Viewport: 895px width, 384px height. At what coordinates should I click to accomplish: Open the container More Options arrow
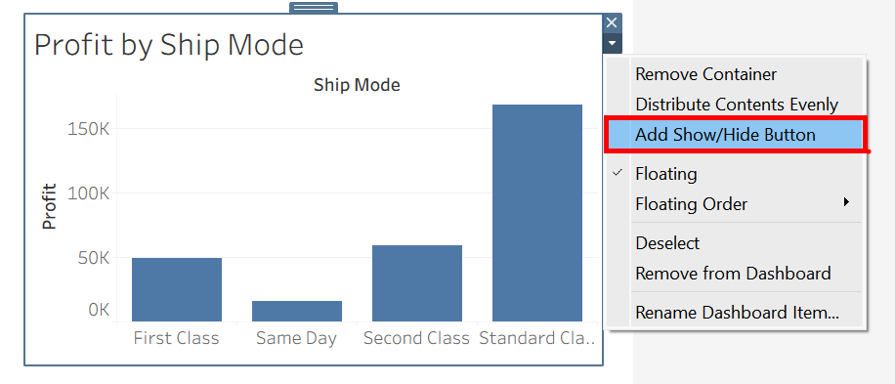(x=612, y=43)
